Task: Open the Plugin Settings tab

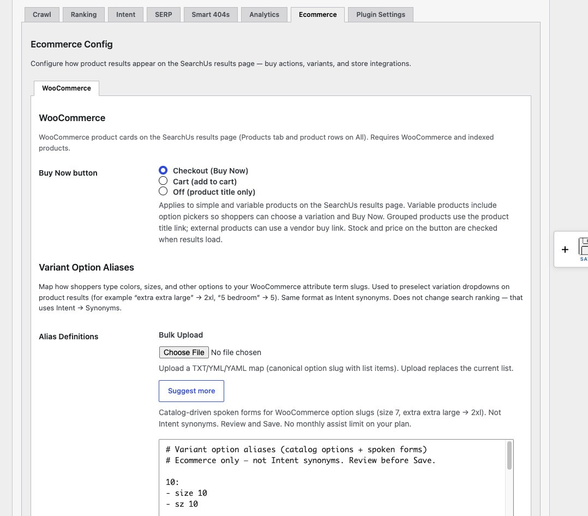Action: point(381,15)
